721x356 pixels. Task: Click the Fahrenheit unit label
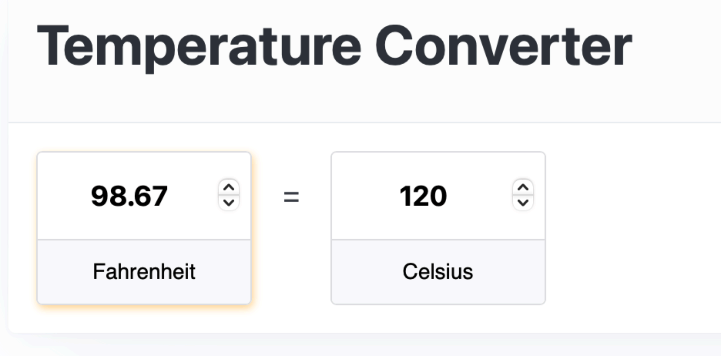click(x=144, y=272)
